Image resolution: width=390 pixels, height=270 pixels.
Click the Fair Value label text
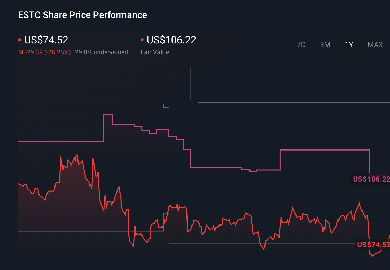click(154, 52)
